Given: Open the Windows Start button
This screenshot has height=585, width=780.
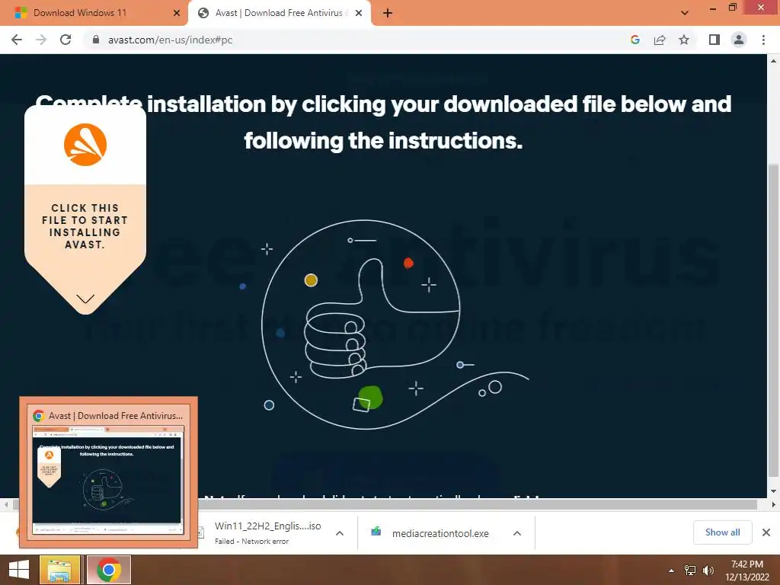Looking at the screenshot, I should 19,570.
